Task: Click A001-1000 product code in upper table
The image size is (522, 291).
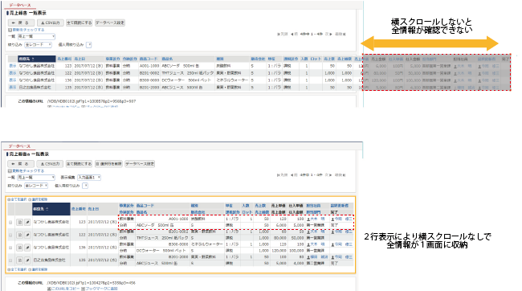Action: [x=149, y=66]
